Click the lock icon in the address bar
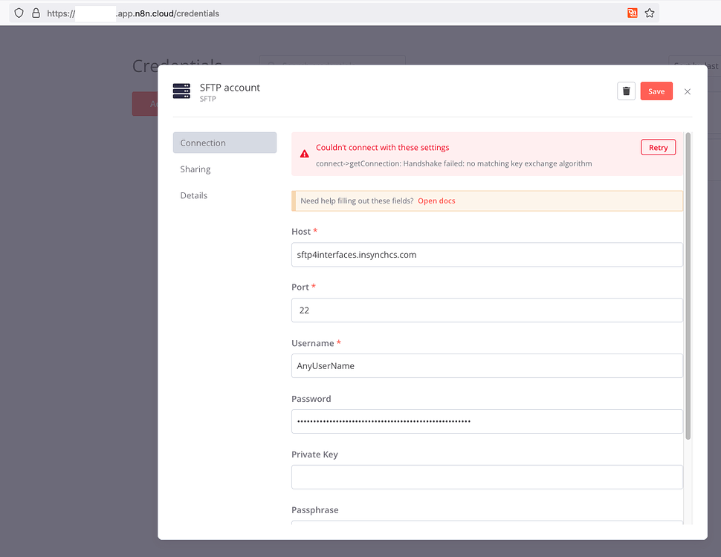The height and width of the screenshot is (557, 721). pos(35,13)
